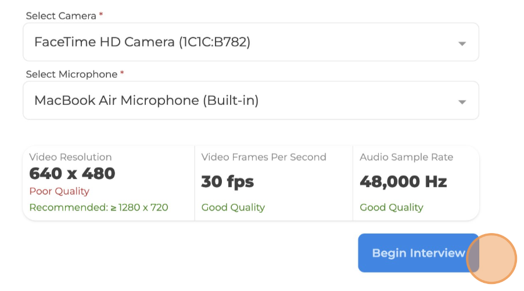Open the Select Camera dropdown
Image resolution: width=524 pixels, height=291 pixels.
250,42
